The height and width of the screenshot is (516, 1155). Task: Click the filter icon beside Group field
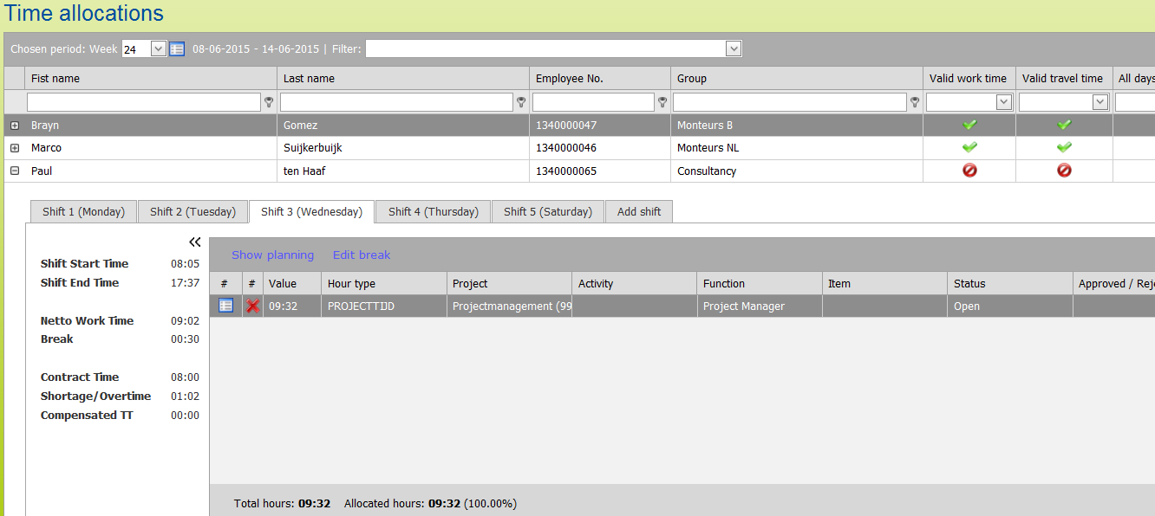[915, 102]
